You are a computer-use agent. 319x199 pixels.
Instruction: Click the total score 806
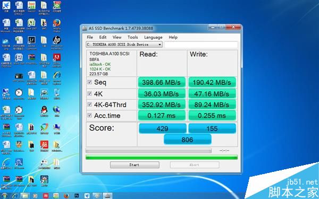point(187,140)
